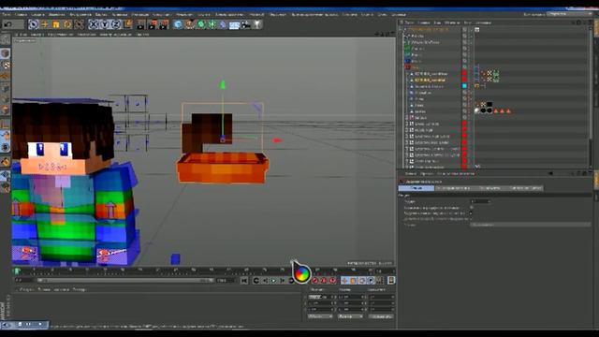Toggle the Y axis lock
Screen dimensions: 599x337
105,24
